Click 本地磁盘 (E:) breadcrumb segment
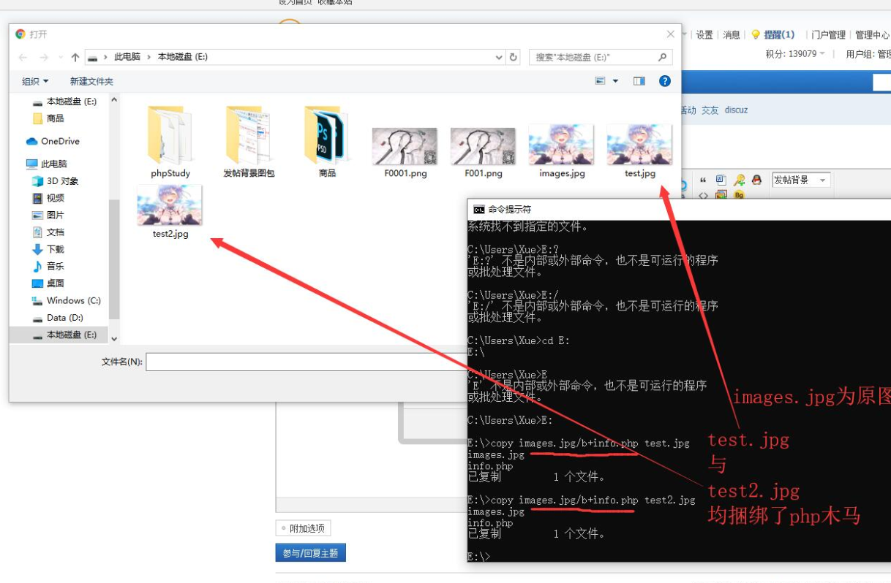The height and width of the screenshot is (583, 891). point(183,57)
